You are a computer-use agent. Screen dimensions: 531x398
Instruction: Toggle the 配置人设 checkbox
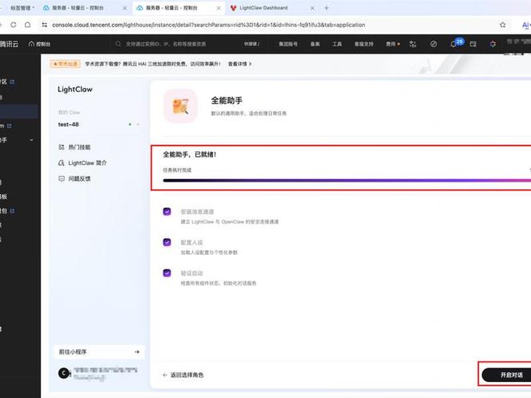[167, 242]
